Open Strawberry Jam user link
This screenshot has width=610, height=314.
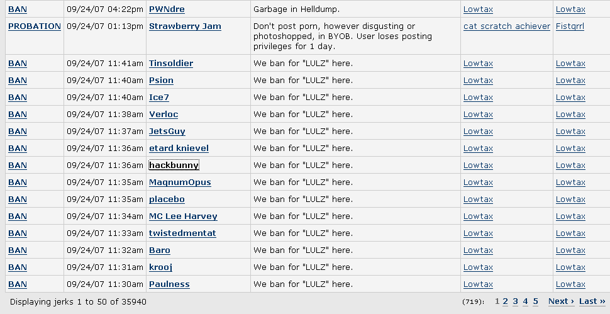coord(185,26)
